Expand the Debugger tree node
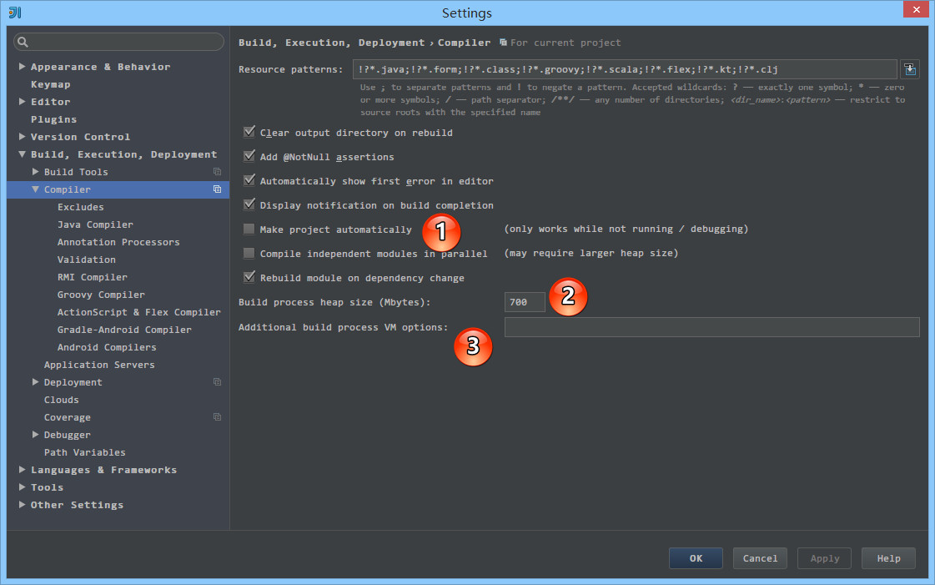 (x=35, y=435)
